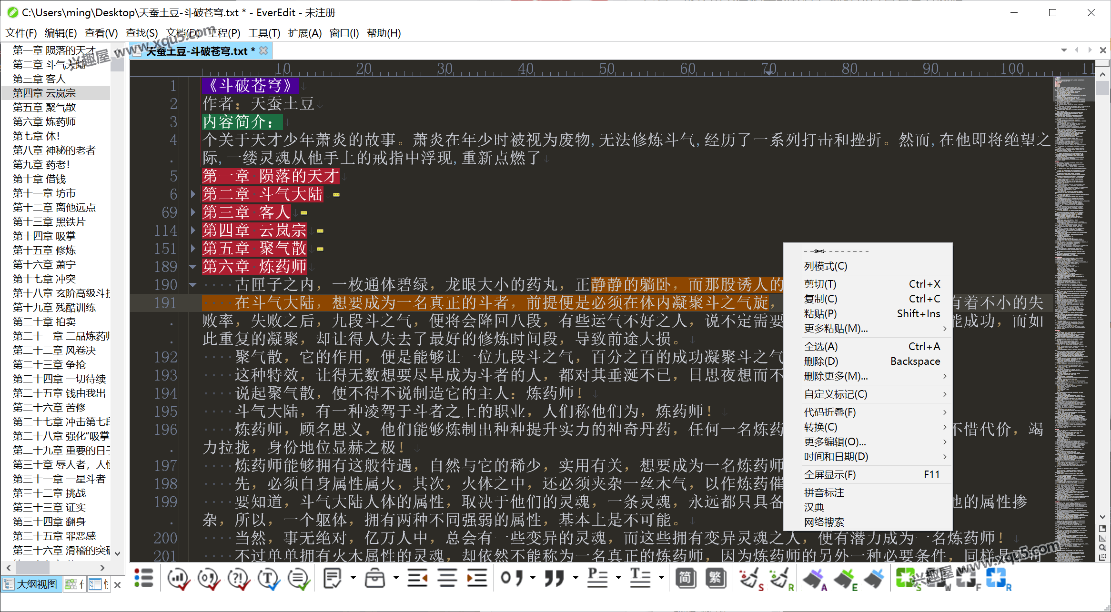Choose 网络搜索 in context menu
The width and height of the screenshot is (1111, 612).
[868, 522]
